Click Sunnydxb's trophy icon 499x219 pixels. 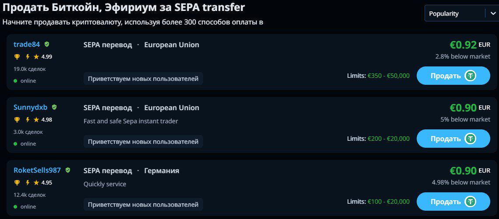(17, 120)
